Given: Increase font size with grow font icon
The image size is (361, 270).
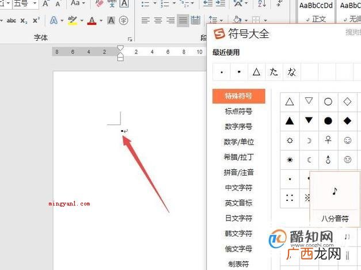Looking at the screenshot, I should coord(45,3).
